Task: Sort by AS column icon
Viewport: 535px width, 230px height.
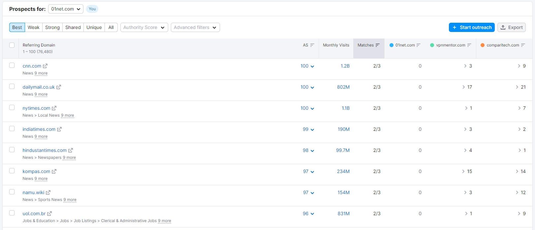Action: tap(312, 45)
